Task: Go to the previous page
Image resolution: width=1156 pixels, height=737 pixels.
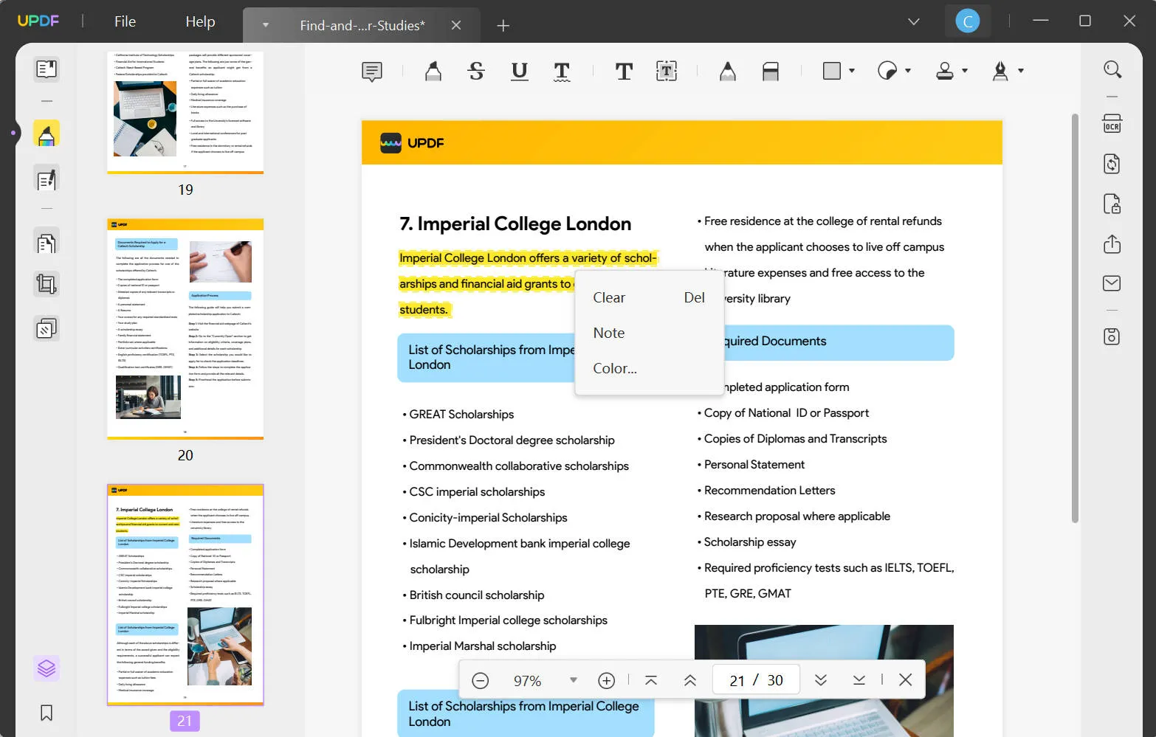Action: [690, 680]
